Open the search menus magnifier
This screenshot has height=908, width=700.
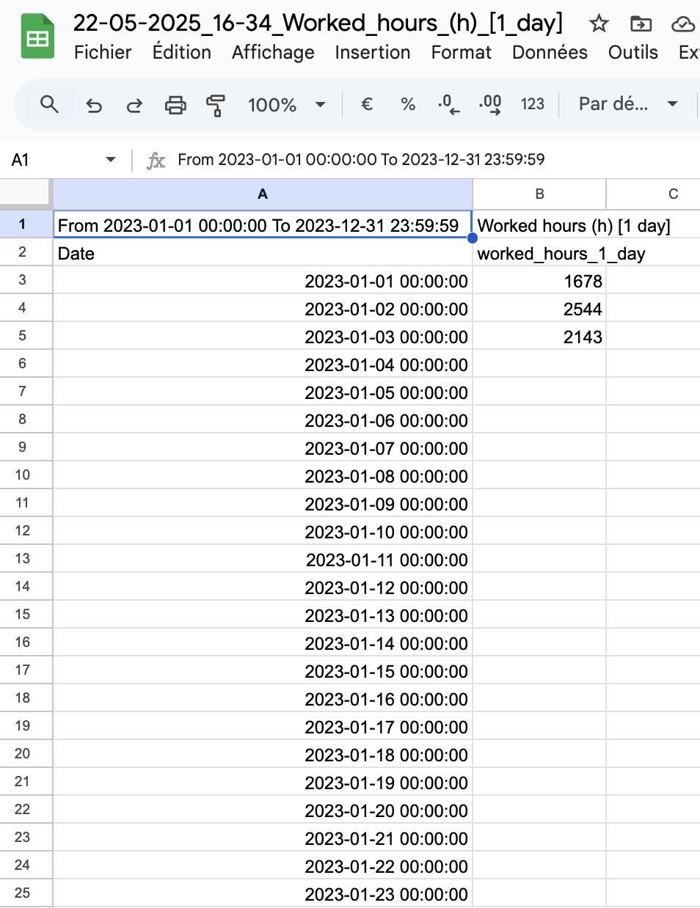tap(49, 104)
